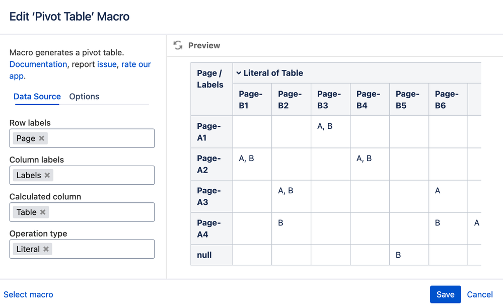Open the Options tab
The width and height of the screenshot is (503, 307).
tap(84, 97)
